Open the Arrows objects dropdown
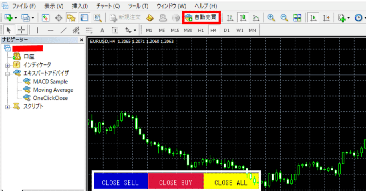Viewport: 366px width, 191px height. [x=135, y=30]
